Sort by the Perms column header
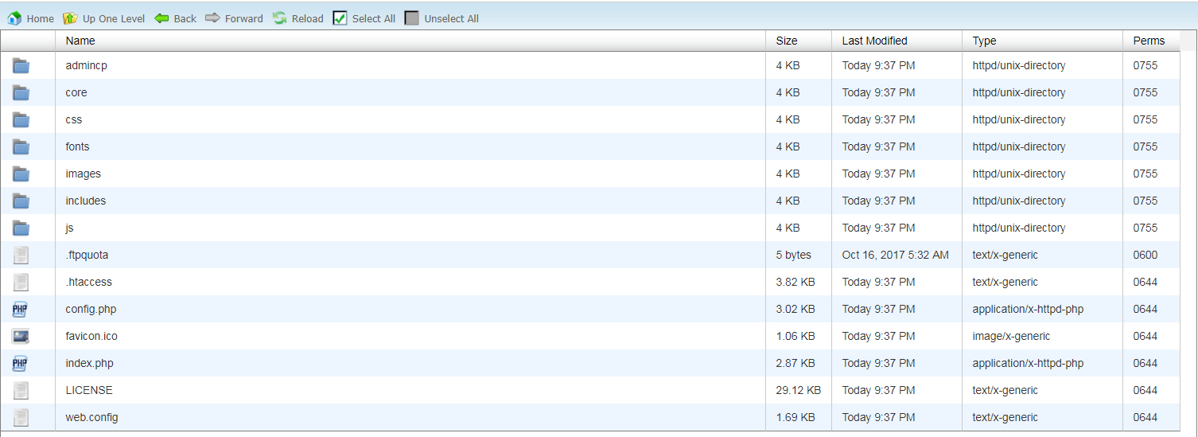 point(1151,41)
